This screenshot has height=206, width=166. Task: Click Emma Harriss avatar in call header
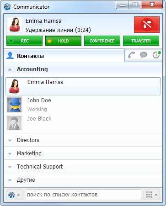[15, 25]
